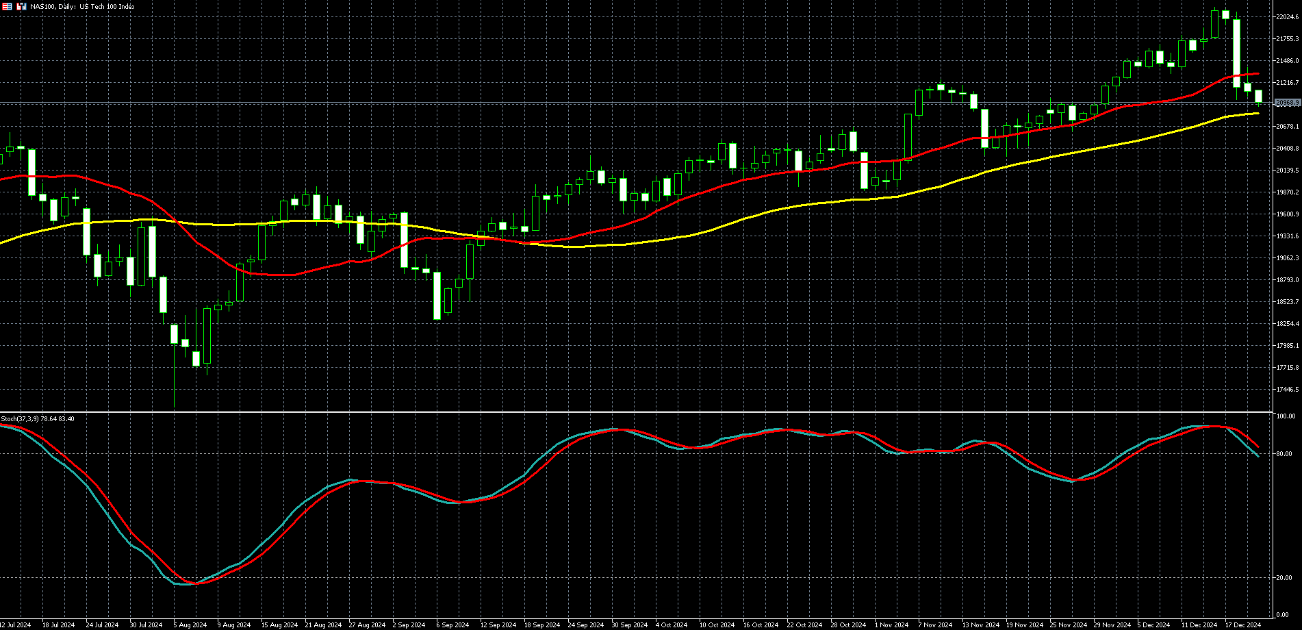Click the 5 Aug 2024 date label
Screen dimensions: 1302x630
(x=190, y=625)
